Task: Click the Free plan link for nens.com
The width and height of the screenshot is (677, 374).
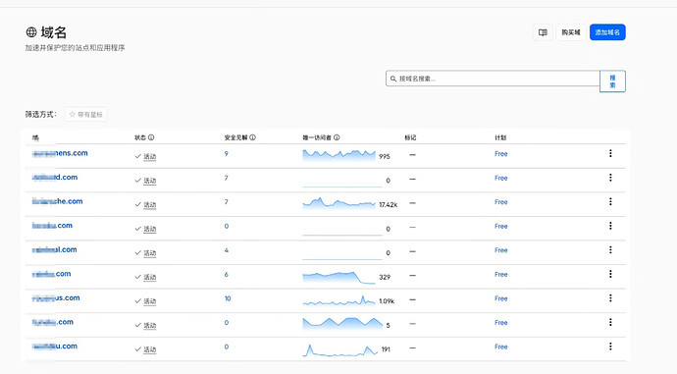Action: pyautogui.click(x=500, y=154)
